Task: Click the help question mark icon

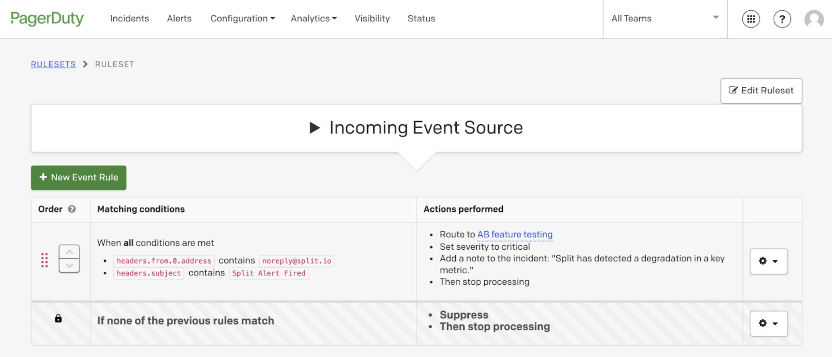Action: tap(782, 19)
